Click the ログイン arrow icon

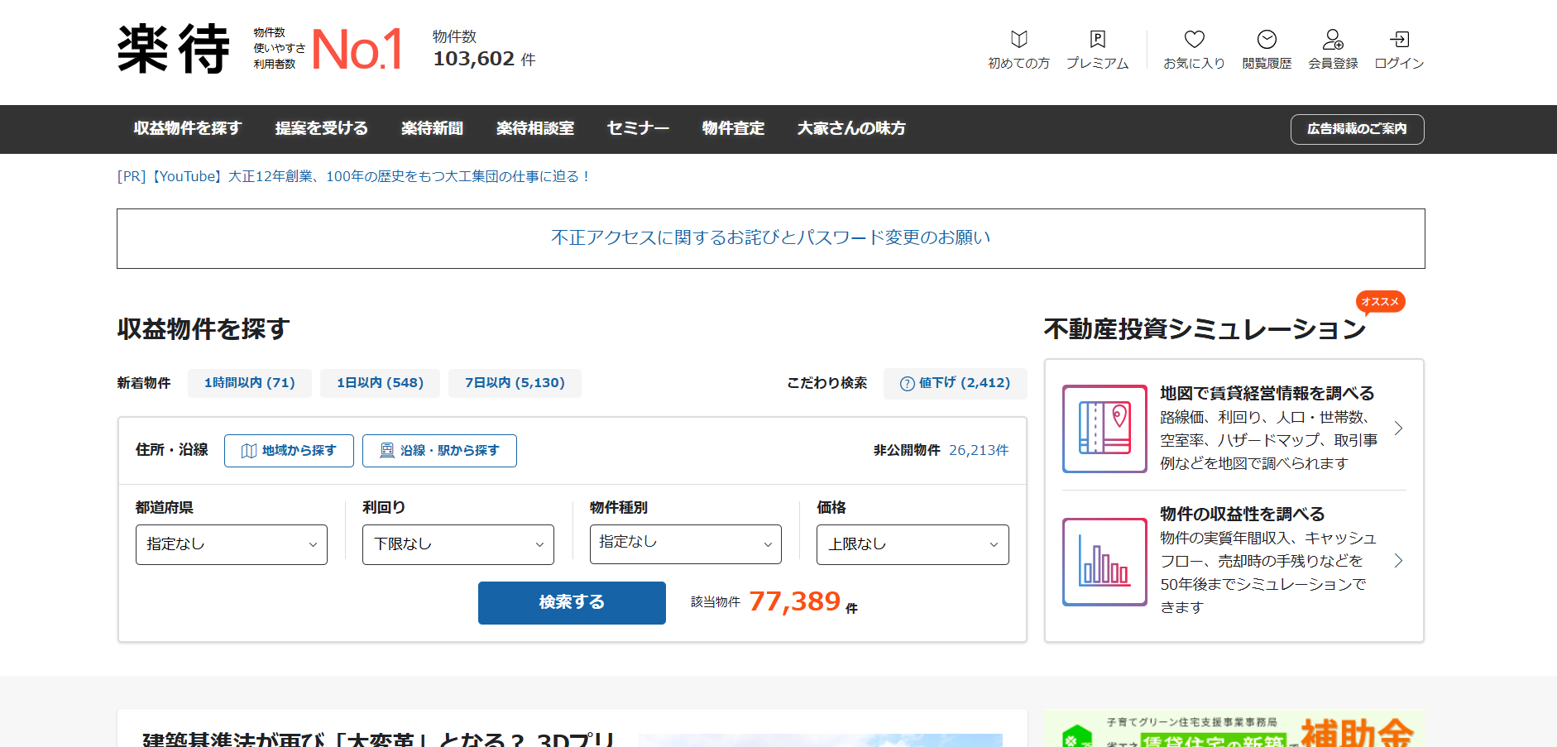click(1399, 39)
